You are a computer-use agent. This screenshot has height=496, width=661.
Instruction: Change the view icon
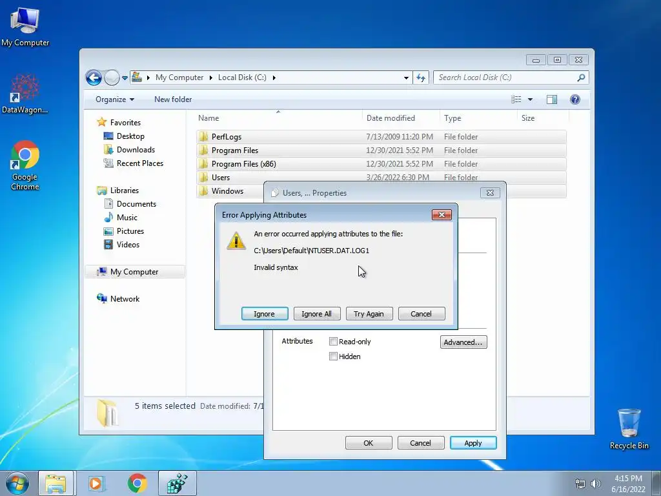pos(516,99)
